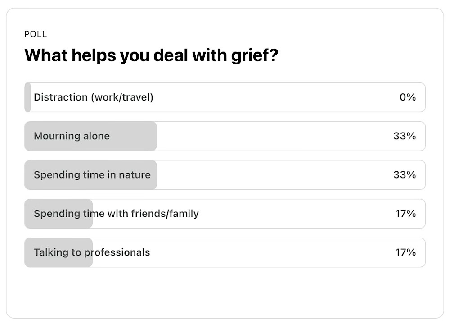
Task: Pick "Talking to professionals" from the poll
Action: click(225, 252)
